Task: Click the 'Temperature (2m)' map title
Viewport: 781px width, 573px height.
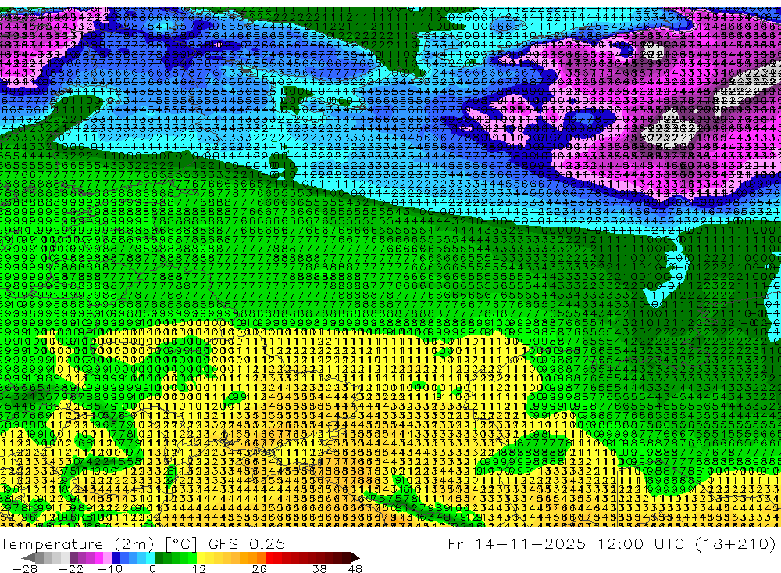Action: click(77, 543)
